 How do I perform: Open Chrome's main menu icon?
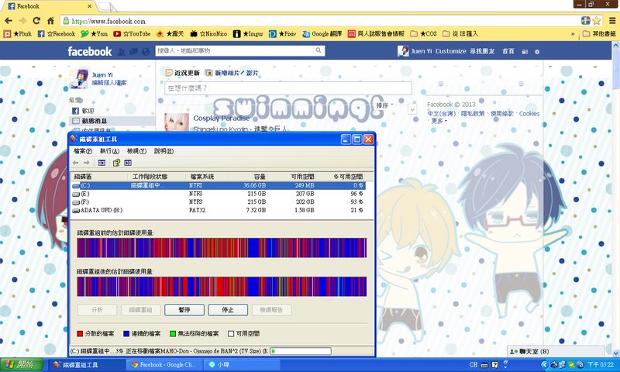[x=611, y=21]
